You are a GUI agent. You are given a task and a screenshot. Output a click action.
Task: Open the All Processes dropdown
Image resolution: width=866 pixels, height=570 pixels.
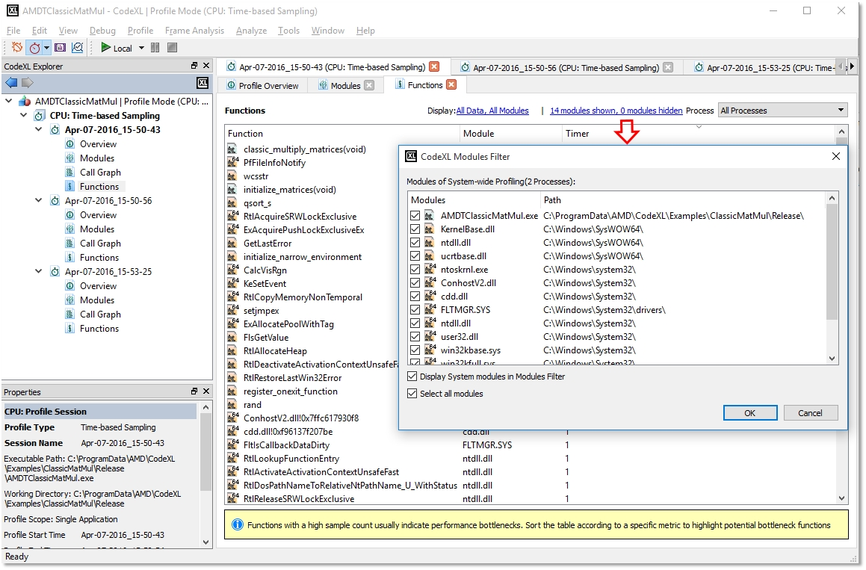(x=782, y=111)
